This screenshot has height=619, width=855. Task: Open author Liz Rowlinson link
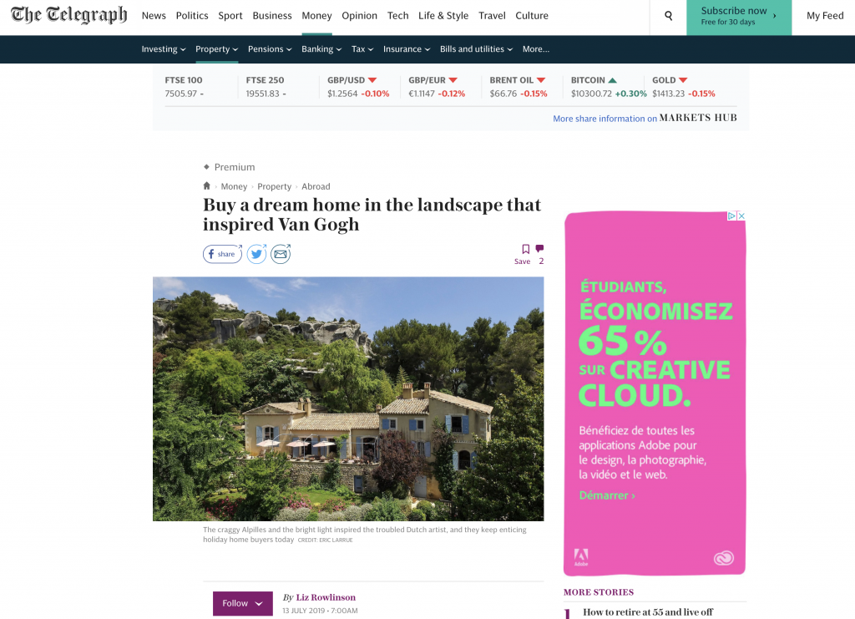point(326,597)
